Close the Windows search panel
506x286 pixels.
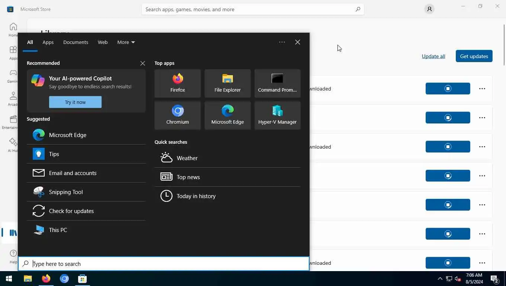[298, 42]
